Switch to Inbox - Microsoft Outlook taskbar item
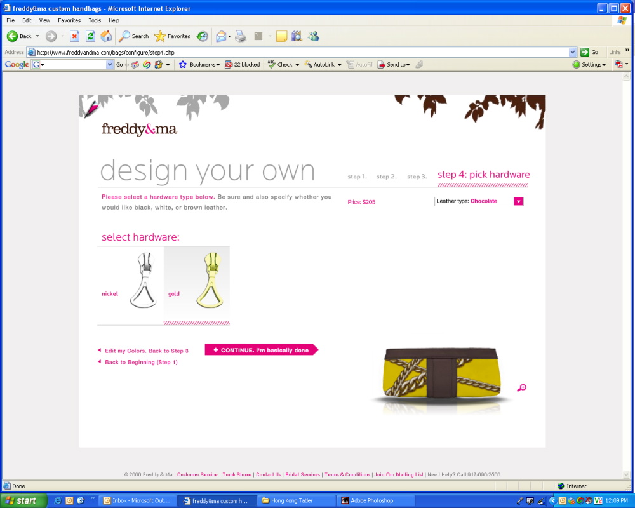 click(137, 501)
